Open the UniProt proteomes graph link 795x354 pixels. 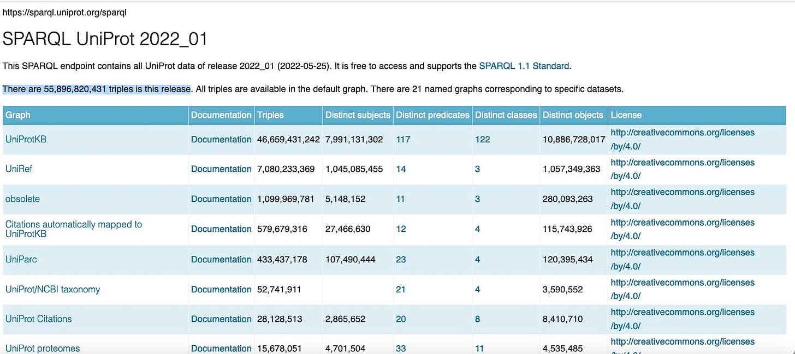[41, 348]
